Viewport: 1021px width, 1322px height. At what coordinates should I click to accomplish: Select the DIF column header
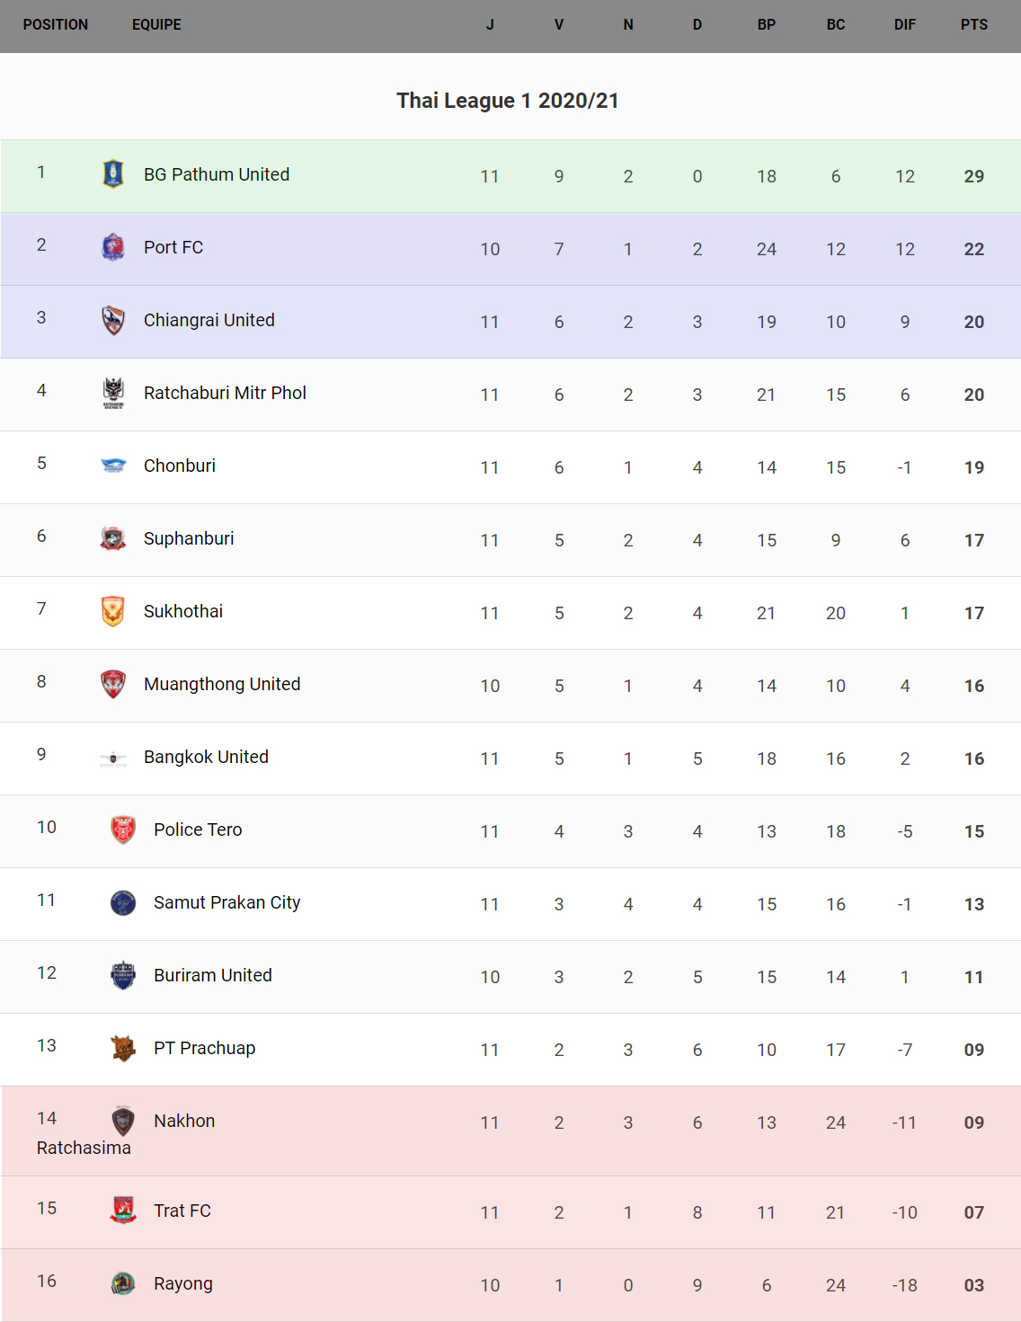905,25
